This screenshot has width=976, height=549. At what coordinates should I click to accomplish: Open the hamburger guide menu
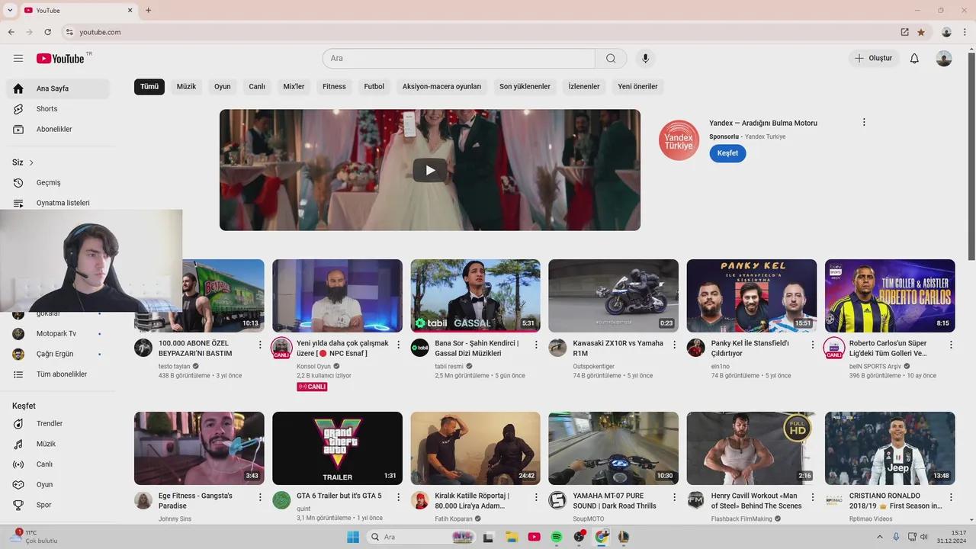18,59
